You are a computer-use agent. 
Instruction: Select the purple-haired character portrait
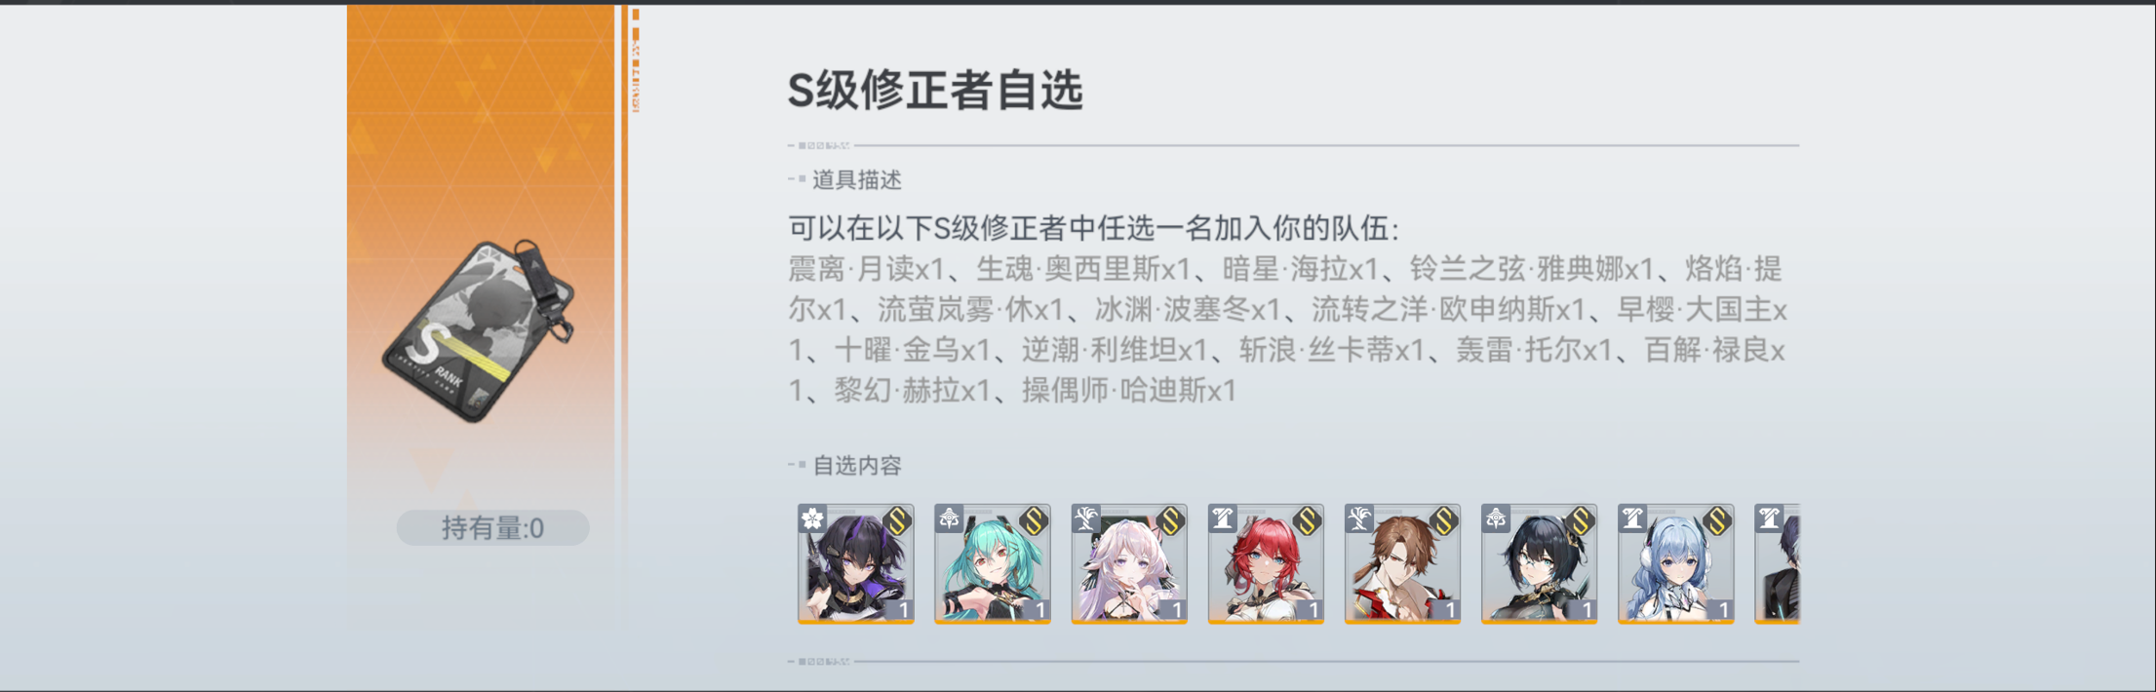coord(856,563)
